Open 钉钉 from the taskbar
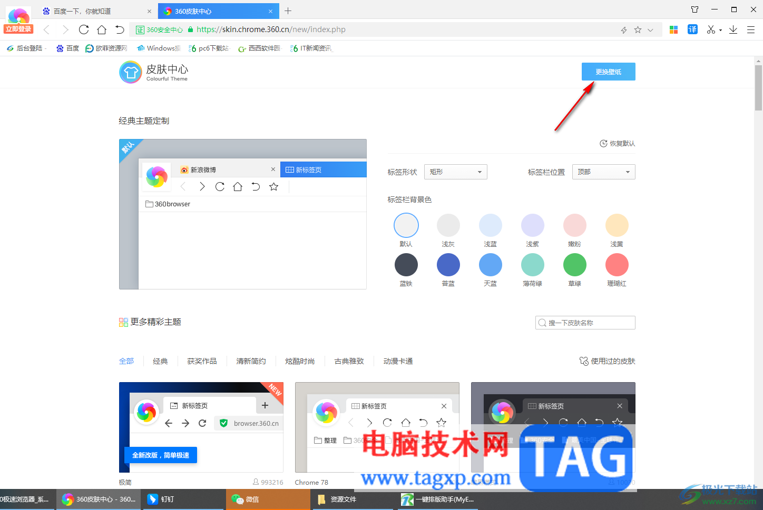Viewport: 763px width, 510px height. (183, 499)
